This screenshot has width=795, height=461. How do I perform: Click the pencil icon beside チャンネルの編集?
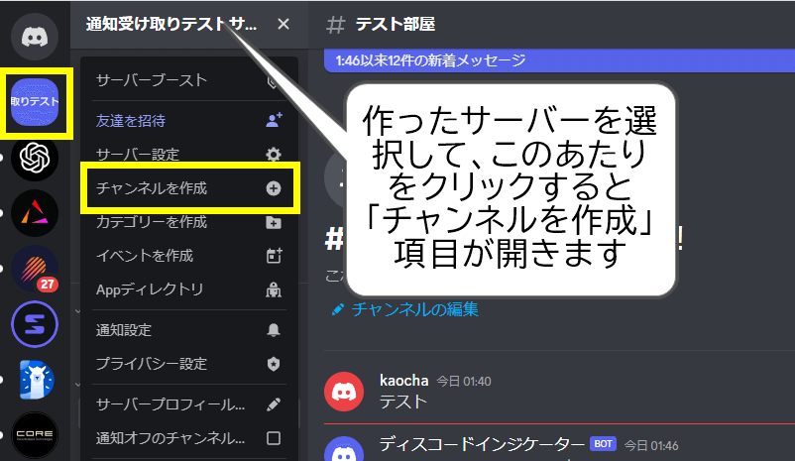[x=338, y=309]
